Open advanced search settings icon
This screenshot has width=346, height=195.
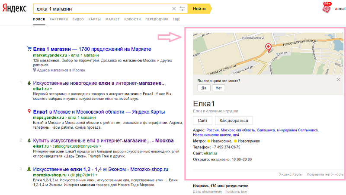182,9
